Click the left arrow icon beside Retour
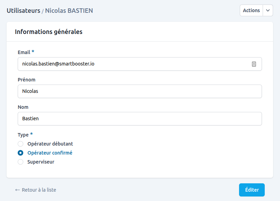 [17, 190]
